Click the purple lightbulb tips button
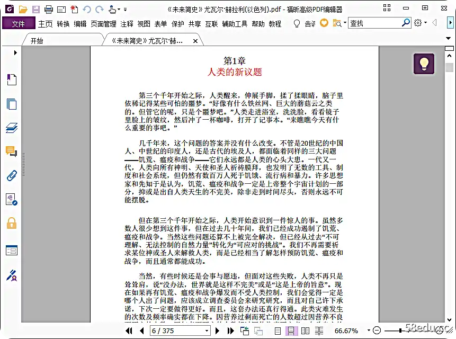Screen dimensions: 456x339 pyautogui.click(x=424, y=64)
